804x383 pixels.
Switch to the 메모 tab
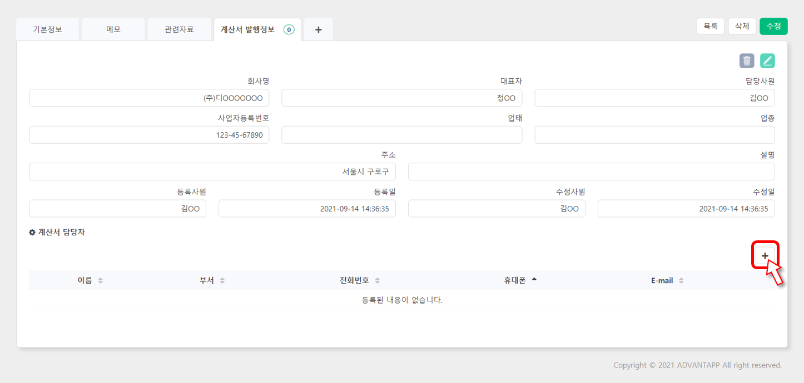point(113,29)
